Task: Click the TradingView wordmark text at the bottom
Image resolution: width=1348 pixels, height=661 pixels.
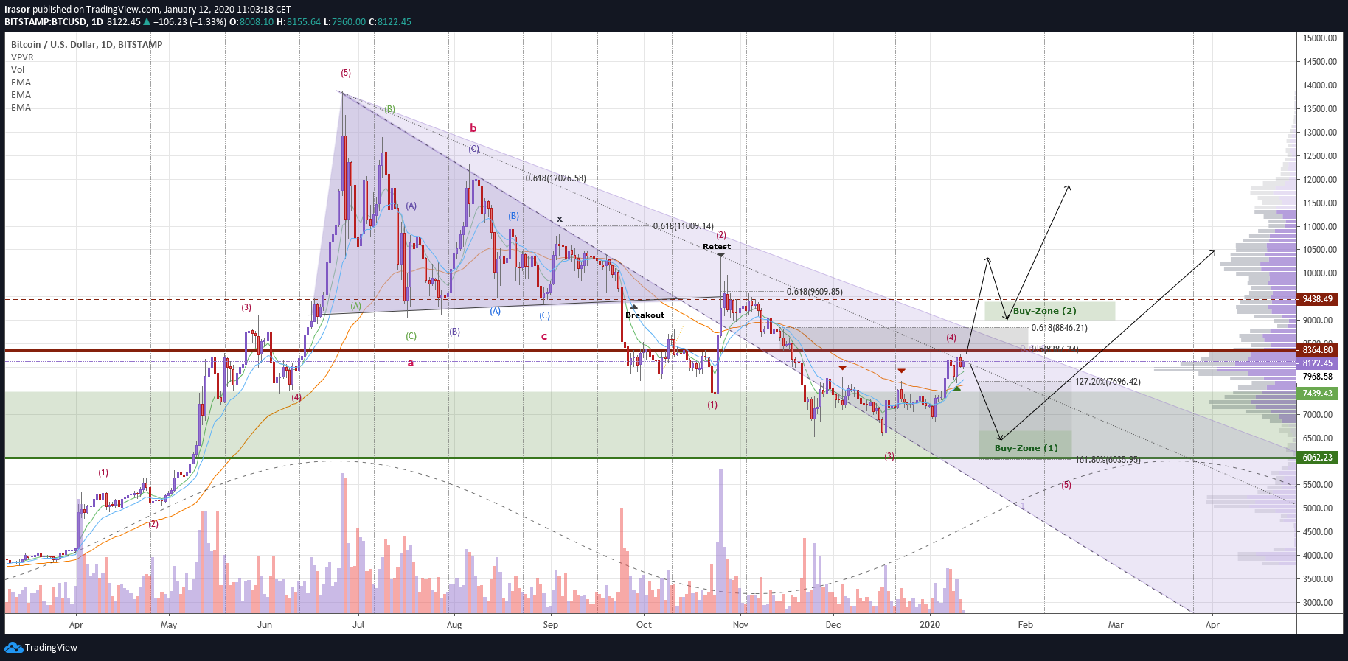Action: point(51,648)
